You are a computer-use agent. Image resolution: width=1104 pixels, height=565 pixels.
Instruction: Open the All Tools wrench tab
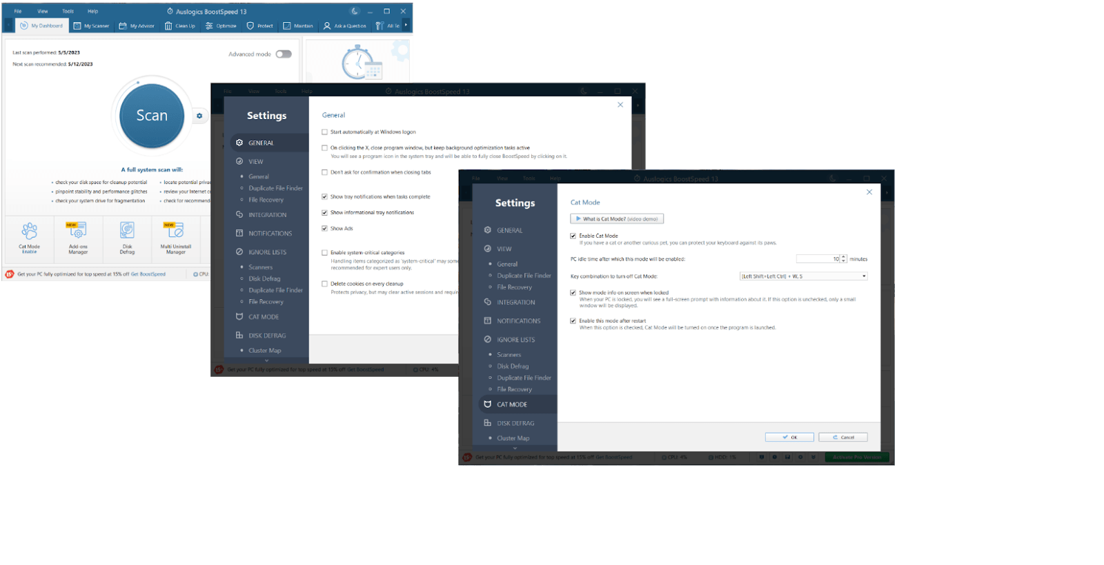pyautogui.click(x=388, y=25)
